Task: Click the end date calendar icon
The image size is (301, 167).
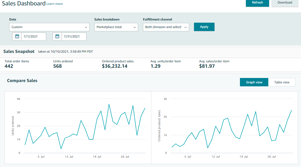Action: pos(57,36)
